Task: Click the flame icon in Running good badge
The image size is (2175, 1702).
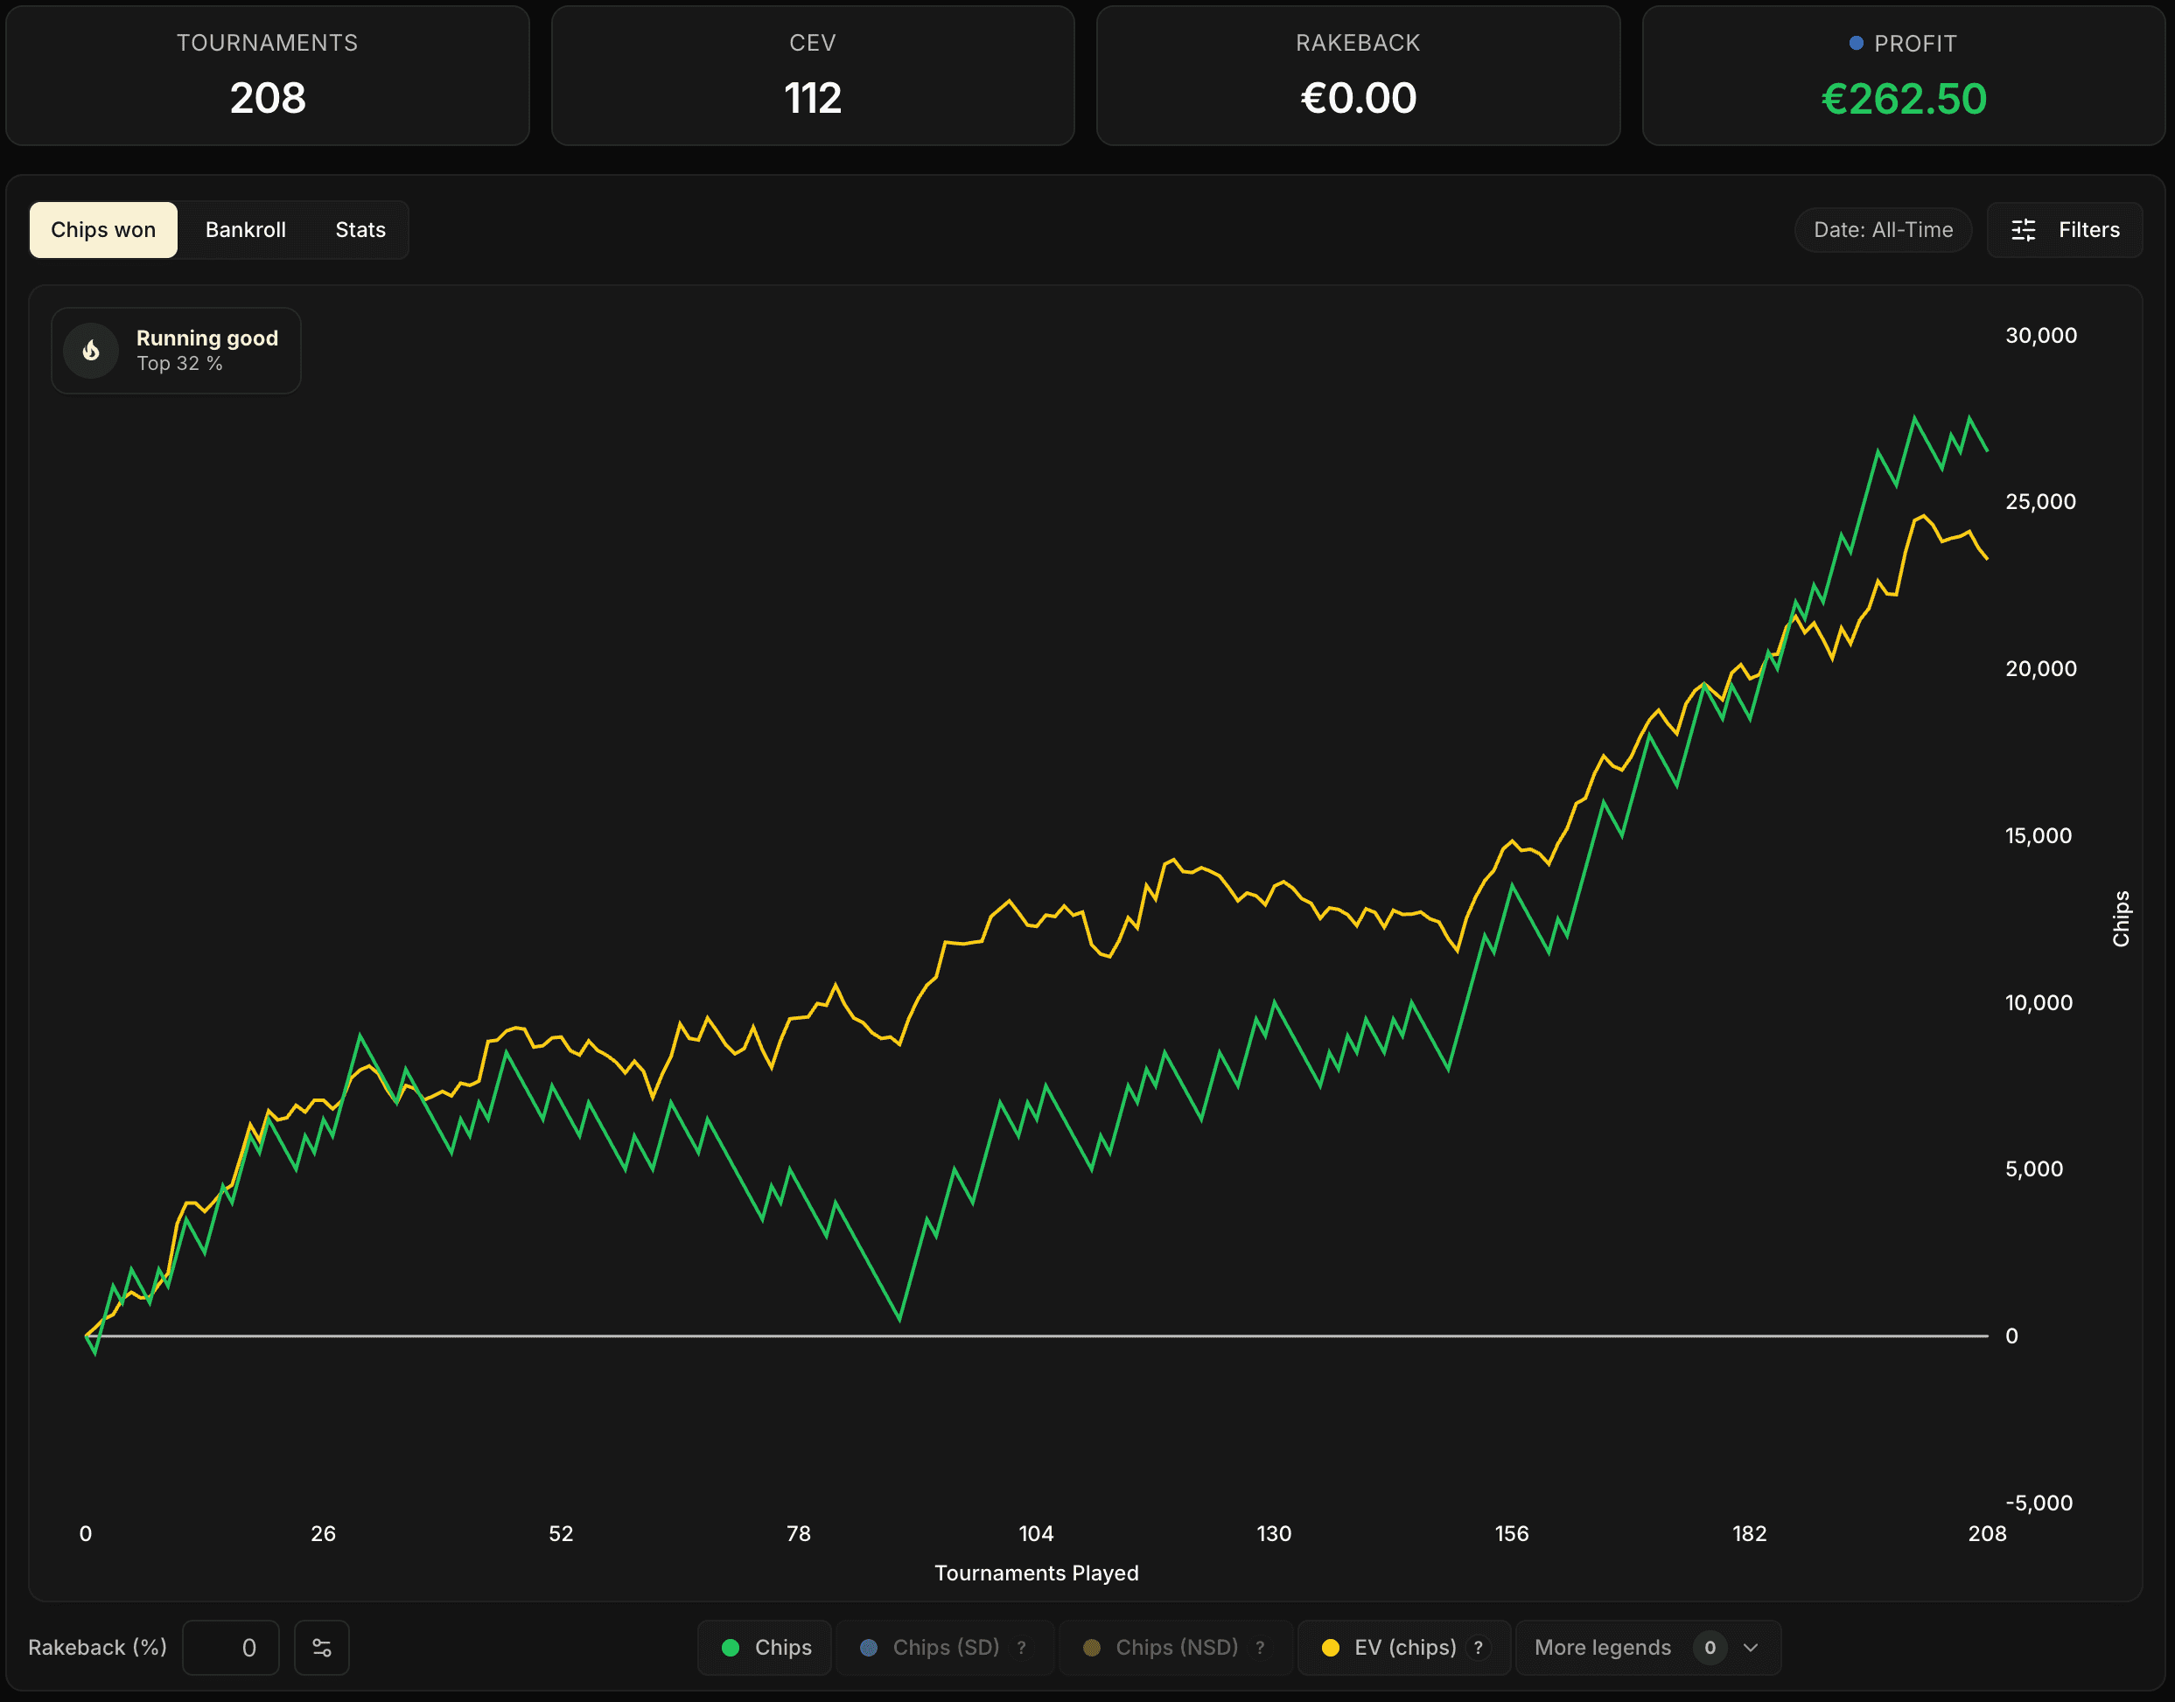Action: 91,351
